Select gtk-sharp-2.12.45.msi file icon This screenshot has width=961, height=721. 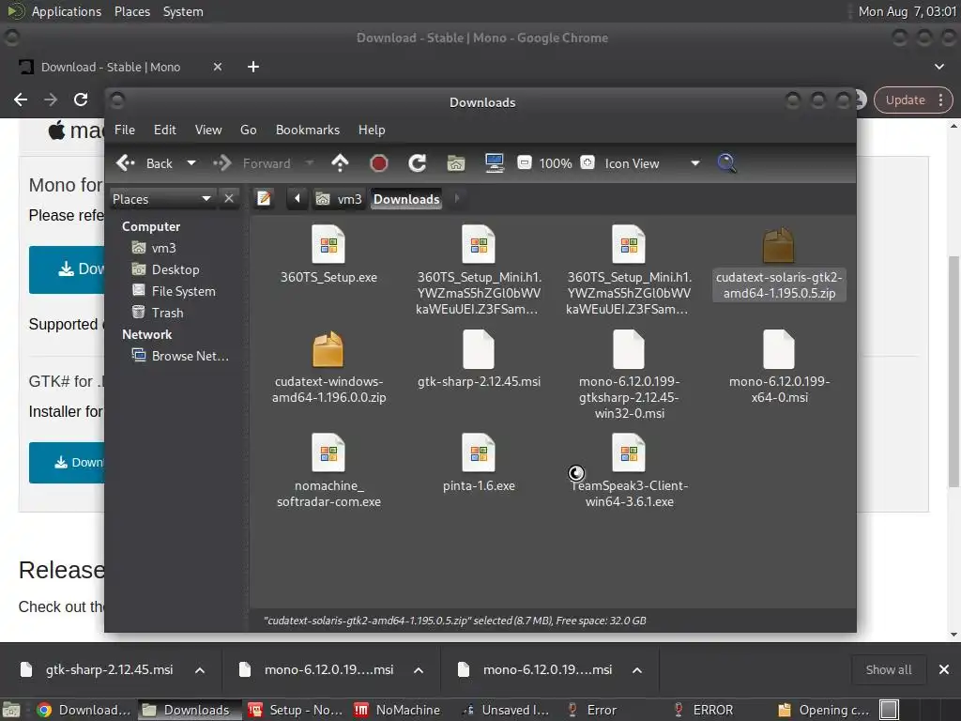(479, 349)
